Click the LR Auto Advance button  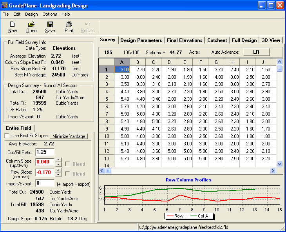[x=256, y=52]
